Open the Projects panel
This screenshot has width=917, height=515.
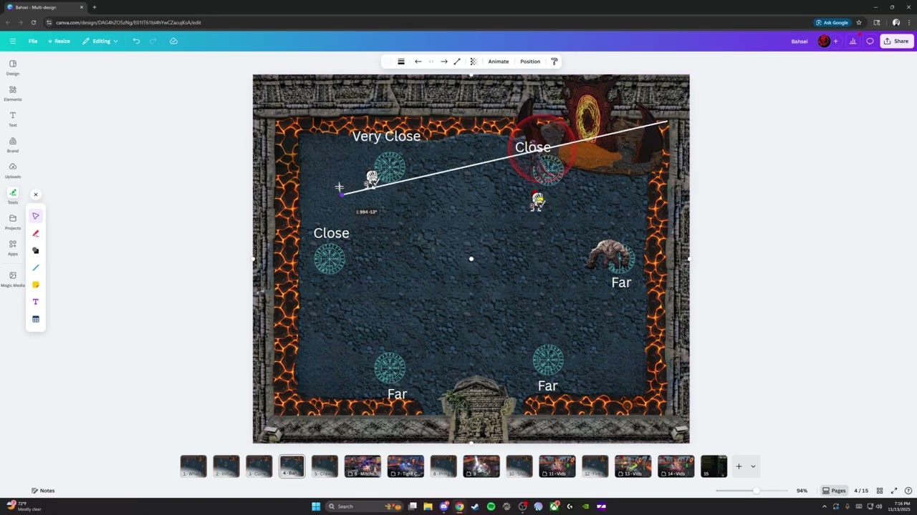(x=13, y=222)
